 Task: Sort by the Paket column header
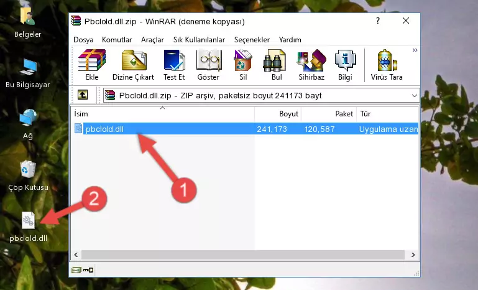tap(329, 114)
